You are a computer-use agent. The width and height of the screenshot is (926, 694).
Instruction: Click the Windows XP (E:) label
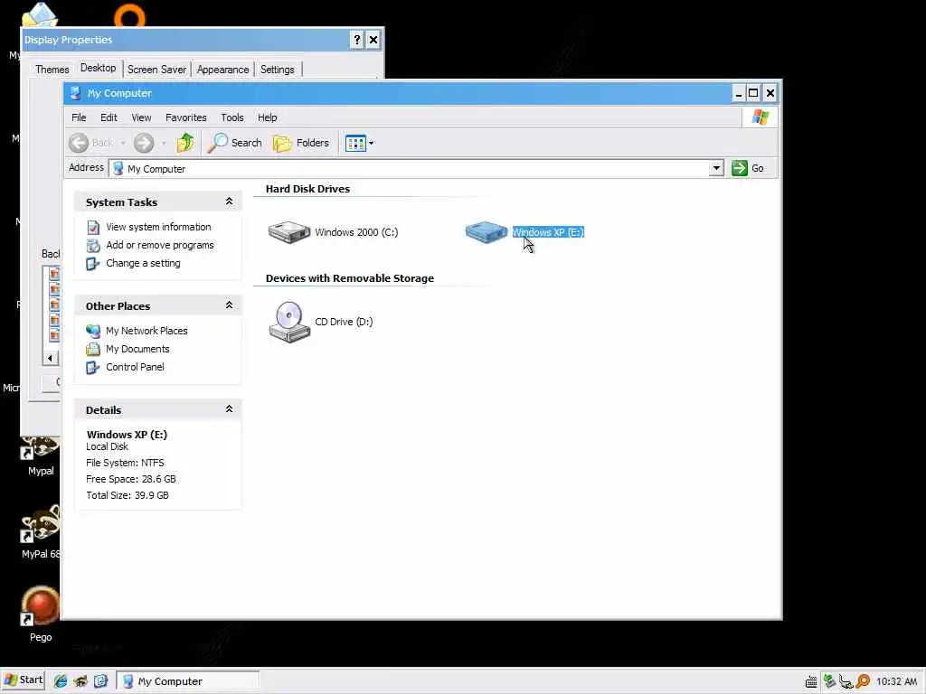coord(548,232)
